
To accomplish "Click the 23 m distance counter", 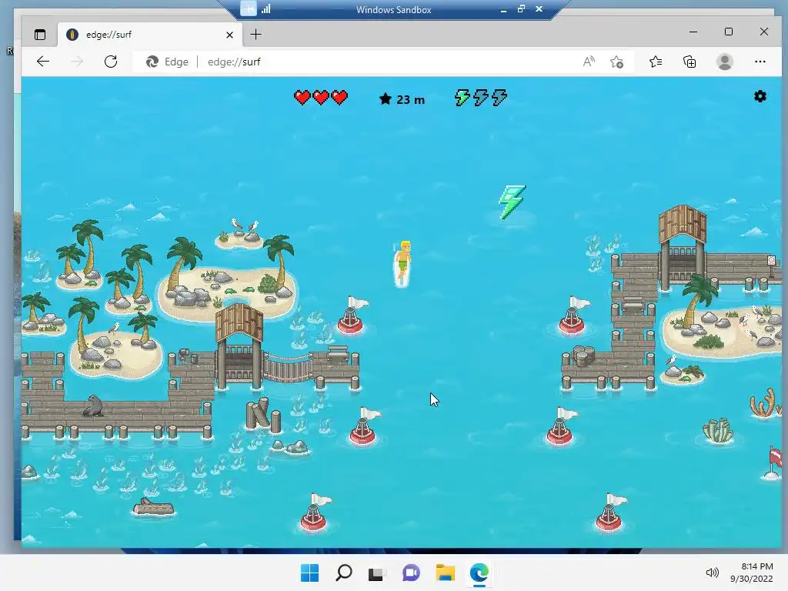I will 410,100.
